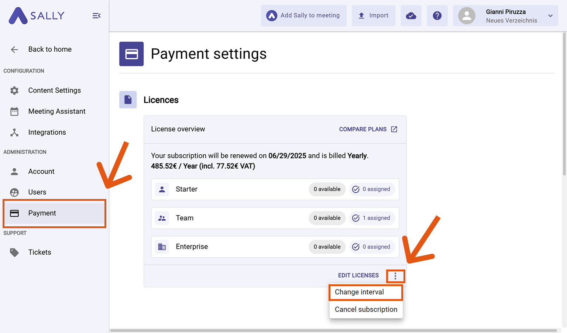
Task: Click the Enterprise building icon
Action: pyautogui.click(x=162, y=247)
